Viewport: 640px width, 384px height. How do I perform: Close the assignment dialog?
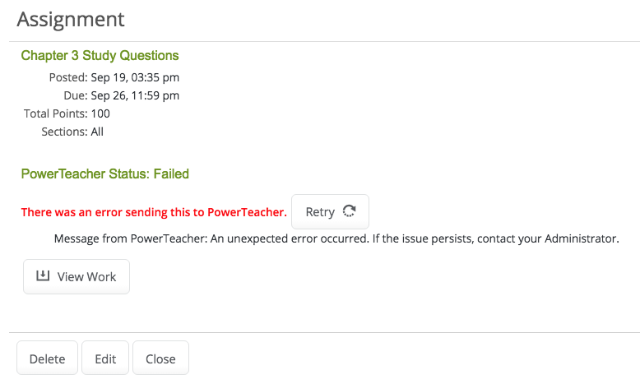tap(160, 358)
